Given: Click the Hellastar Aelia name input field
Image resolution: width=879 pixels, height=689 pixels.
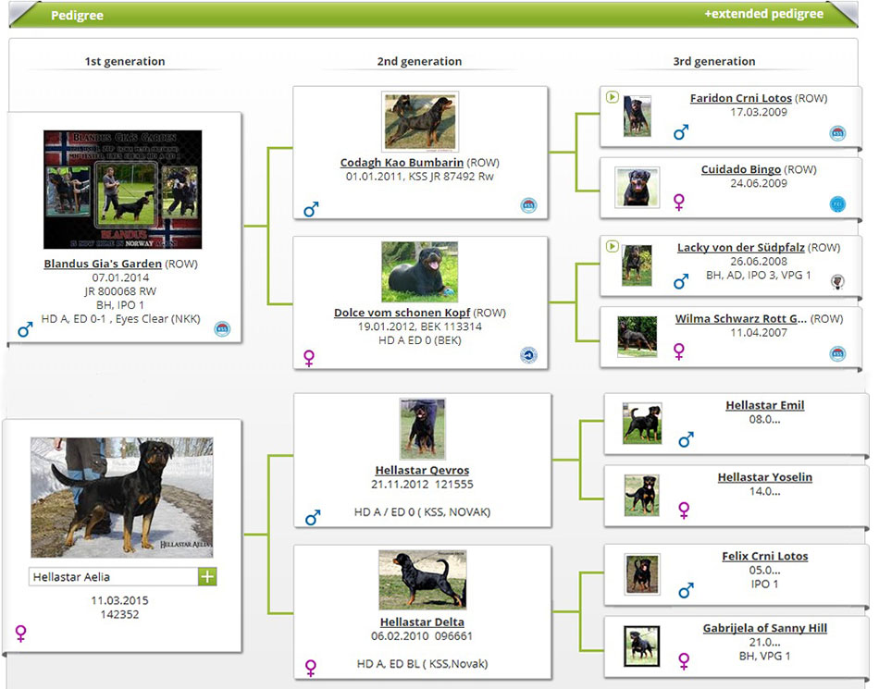Looking at the screenshot, I should tap(113, 577).
